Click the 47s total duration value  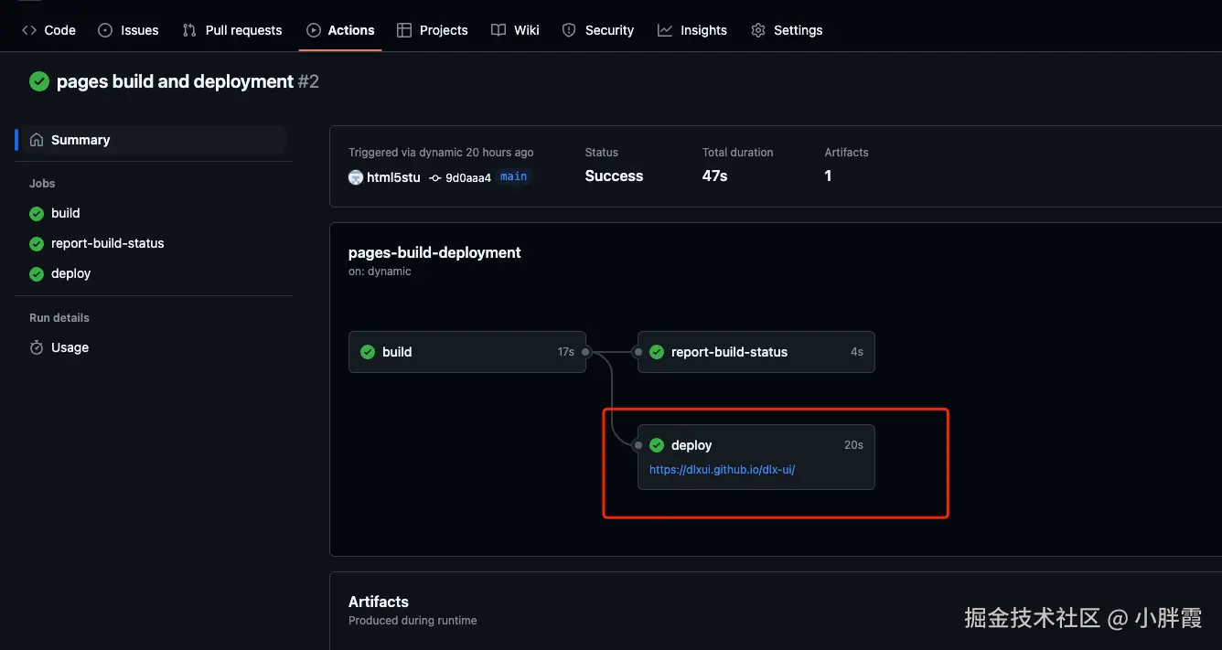[714, 176]
